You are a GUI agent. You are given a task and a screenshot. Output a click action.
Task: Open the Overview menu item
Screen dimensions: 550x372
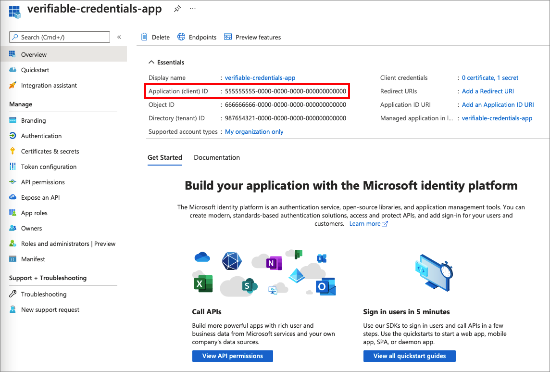point(63,54)
